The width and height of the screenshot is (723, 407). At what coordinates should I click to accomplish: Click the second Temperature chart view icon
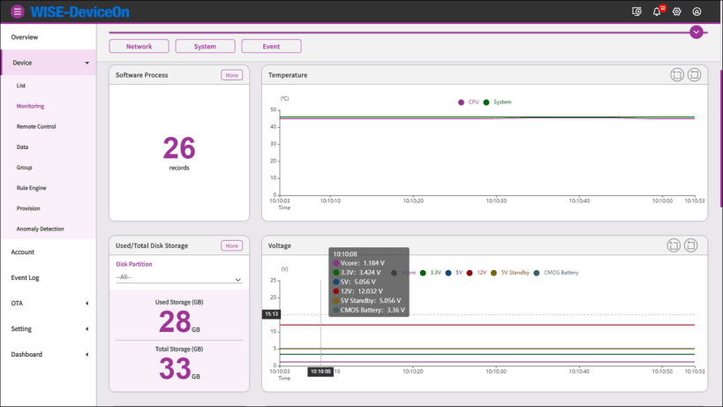[x=695, y=75]
